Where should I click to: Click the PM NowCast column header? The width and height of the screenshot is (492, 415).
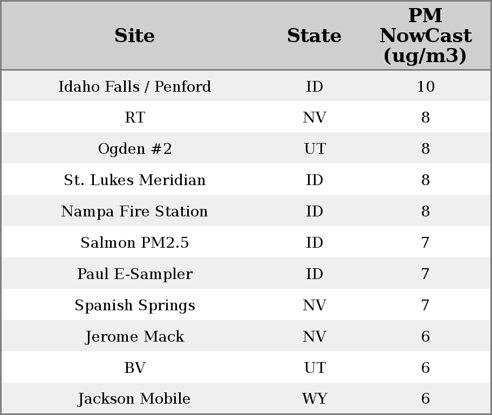pos(425,36)
